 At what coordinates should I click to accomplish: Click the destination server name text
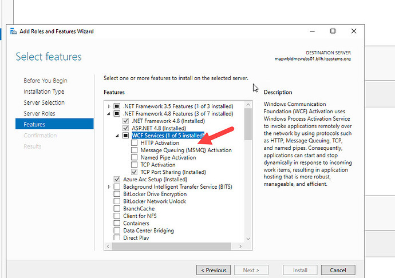(313, 59)
